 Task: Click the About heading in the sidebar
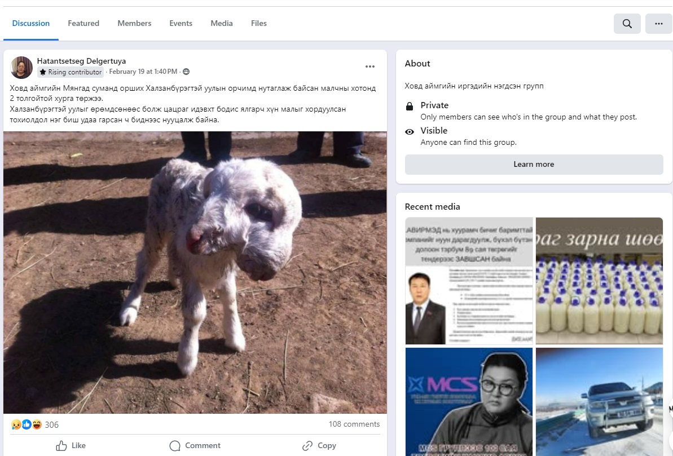417,64
